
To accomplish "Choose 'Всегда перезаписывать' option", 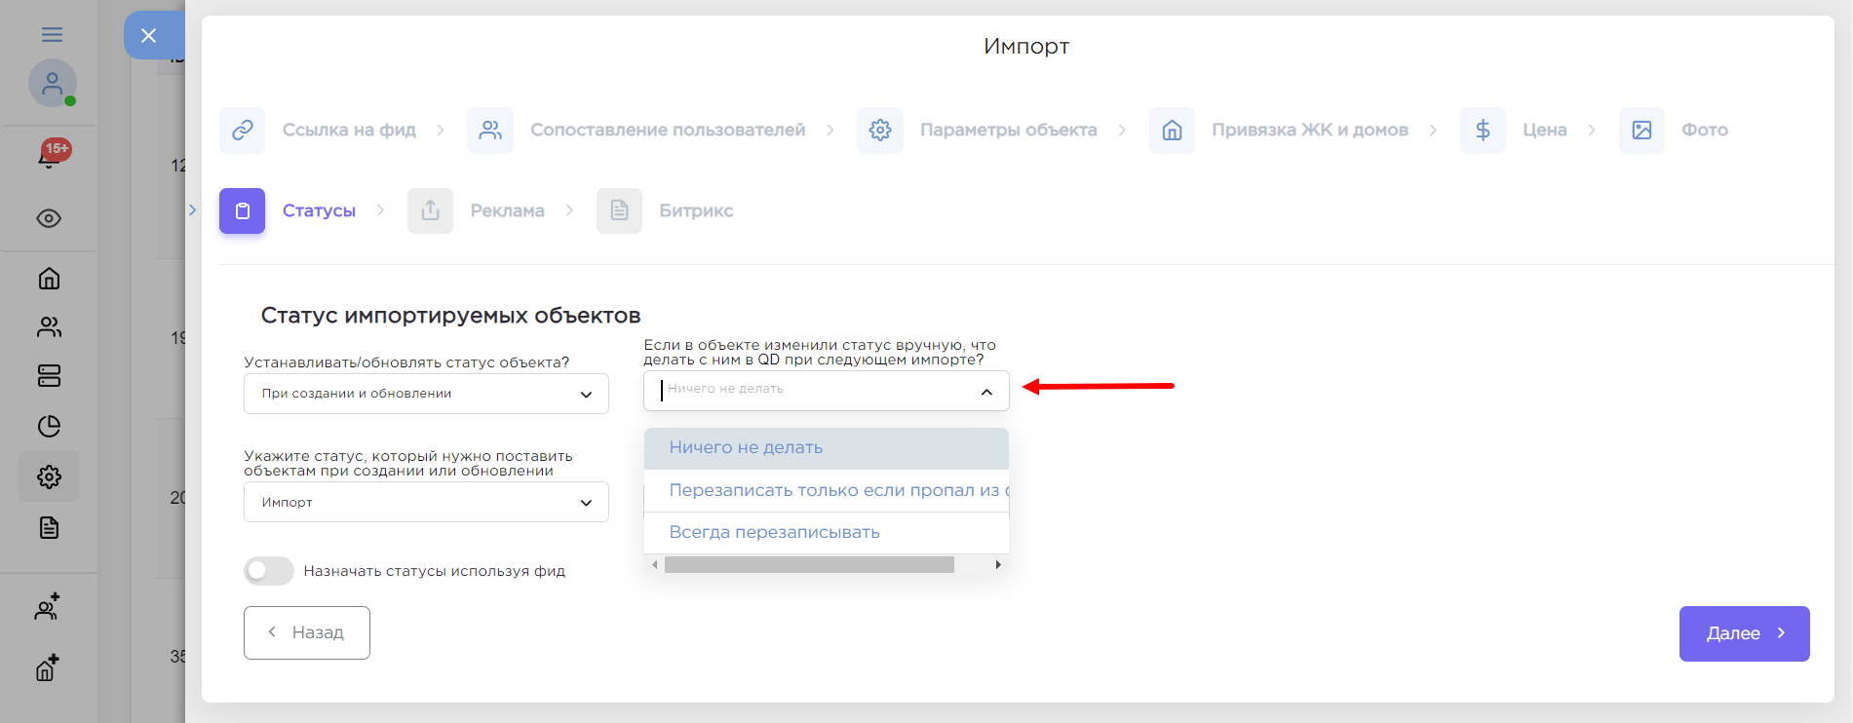I will pyautogui.click(x=774, y=532).
